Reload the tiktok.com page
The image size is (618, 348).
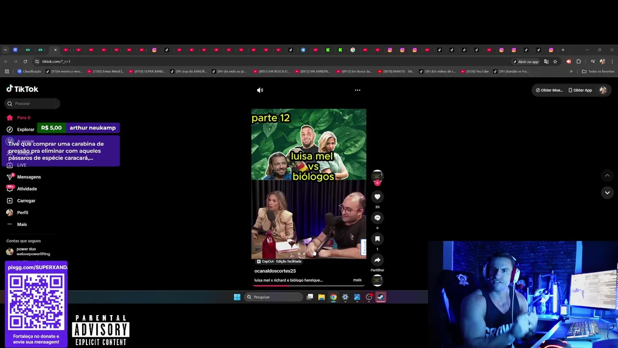coord(25,61)
